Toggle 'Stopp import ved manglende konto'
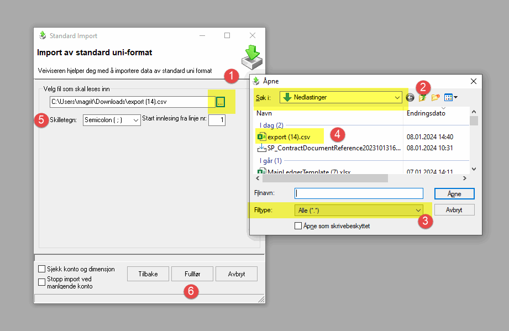This screenshot has height=331, width=509. click(42, 282)
